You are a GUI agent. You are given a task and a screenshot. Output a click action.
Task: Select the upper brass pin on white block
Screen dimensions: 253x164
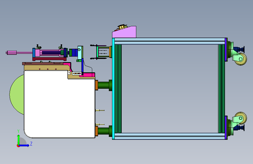tap(100, 110)
